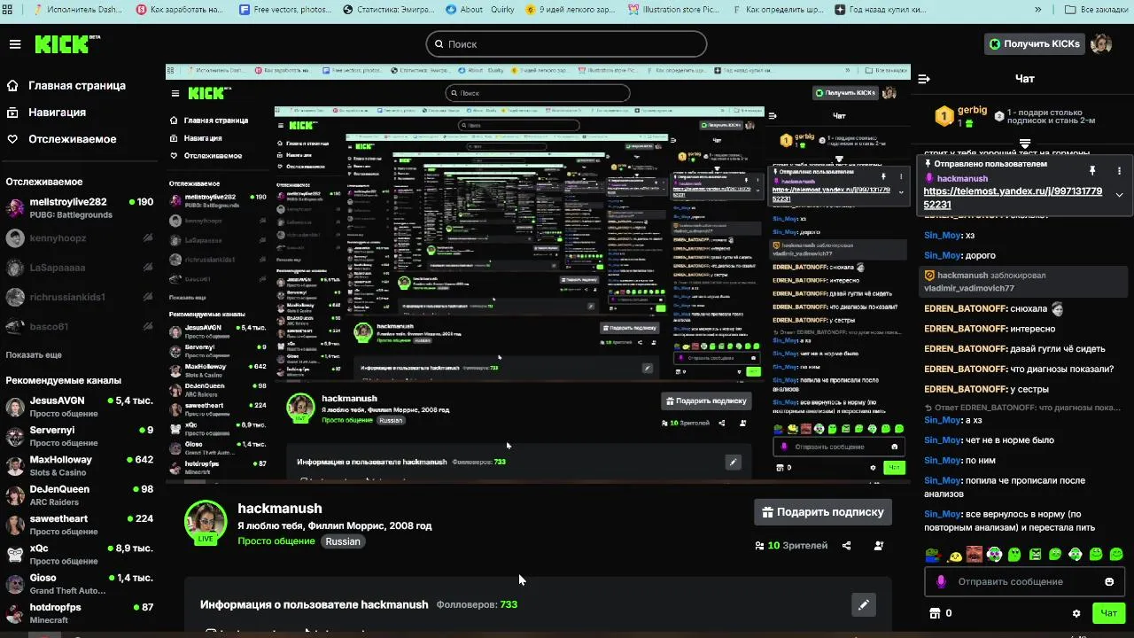
Task: Open the three-dot menu on pinned message
Action: [1119, 170]
